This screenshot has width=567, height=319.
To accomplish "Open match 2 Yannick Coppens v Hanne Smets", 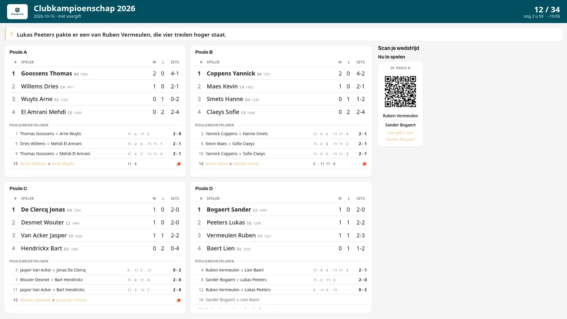I will pos(281,134).
